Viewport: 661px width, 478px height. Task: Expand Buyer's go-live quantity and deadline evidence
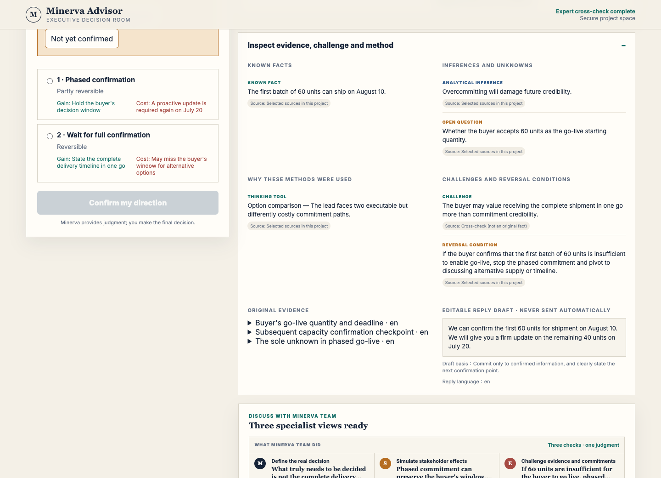click(x=323, y=323)
